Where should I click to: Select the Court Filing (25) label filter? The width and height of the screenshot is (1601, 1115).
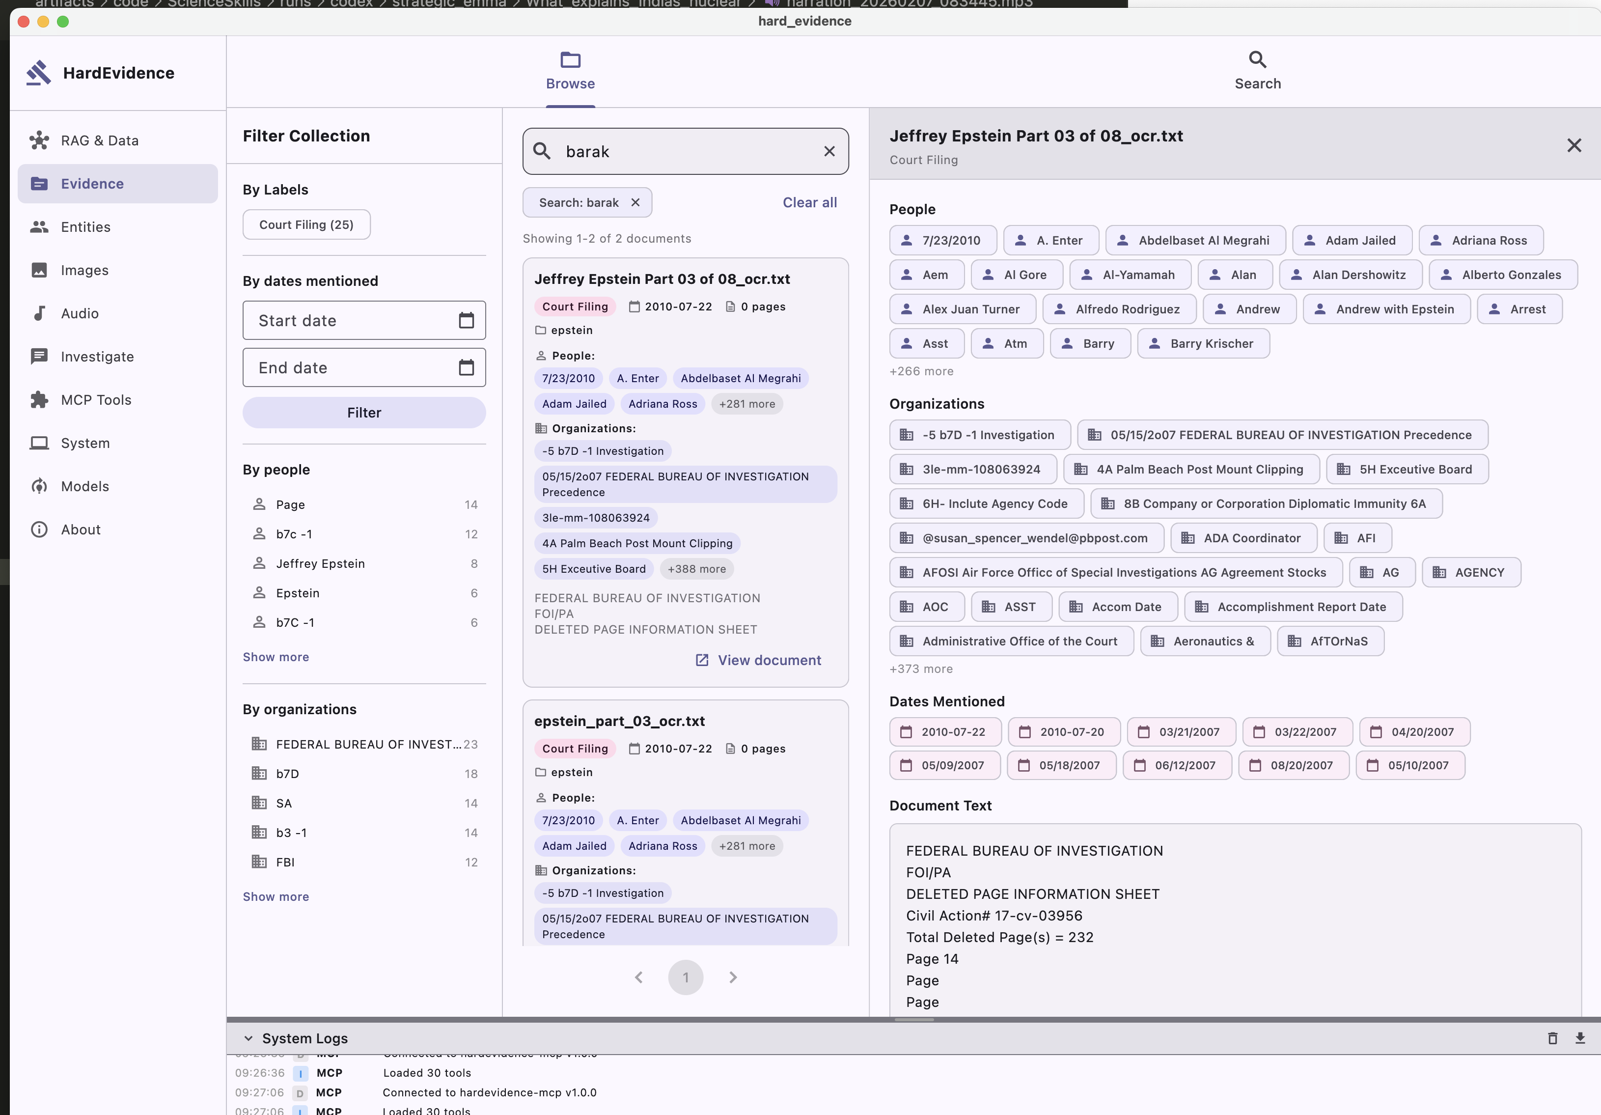pos(306,224)
